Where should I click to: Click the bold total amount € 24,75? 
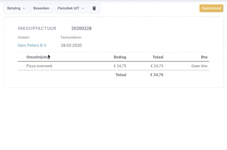pos(157,75)
